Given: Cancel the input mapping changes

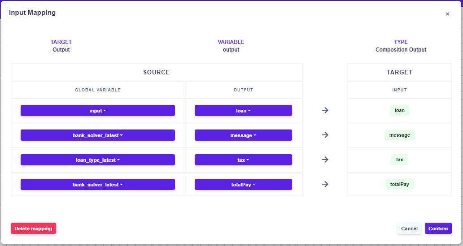Looking at the screenshot, I should (x=409, y=229).
